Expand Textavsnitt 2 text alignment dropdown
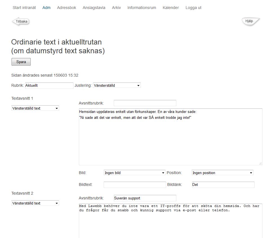The height and width of the screenshot is (238, 274). [x=35, y=203]
